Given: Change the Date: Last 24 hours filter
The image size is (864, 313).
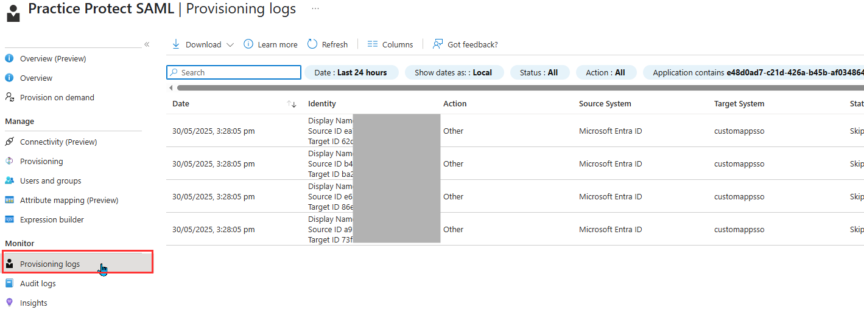Looking at the screenshot, I should [x=351, y=72].
